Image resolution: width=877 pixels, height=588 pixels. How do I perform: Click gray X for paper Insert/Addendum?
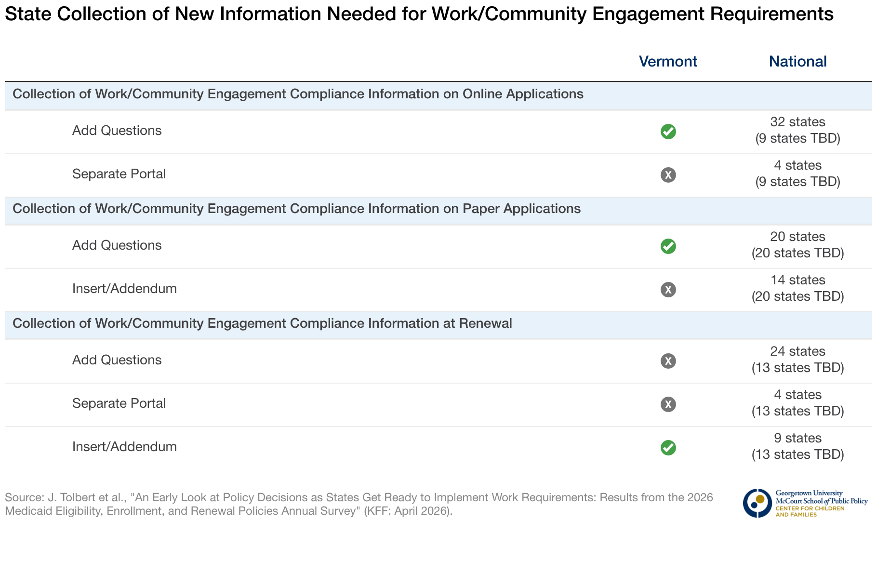(668, 289)
